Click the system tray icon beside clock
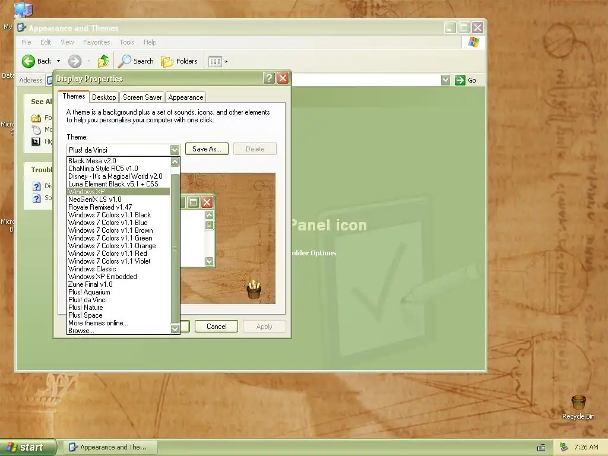 564,447
